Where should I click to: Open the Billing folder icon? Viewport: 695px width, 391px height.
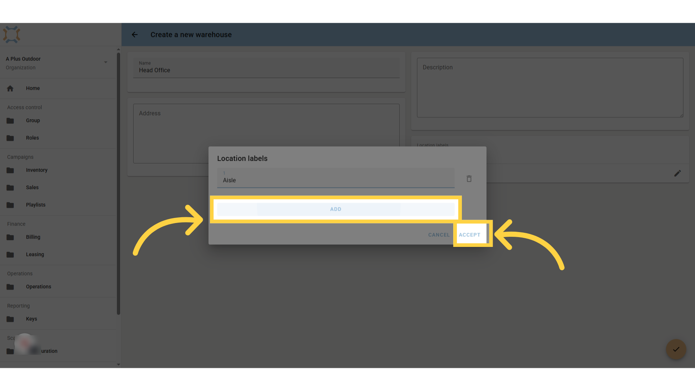point(10,237)
